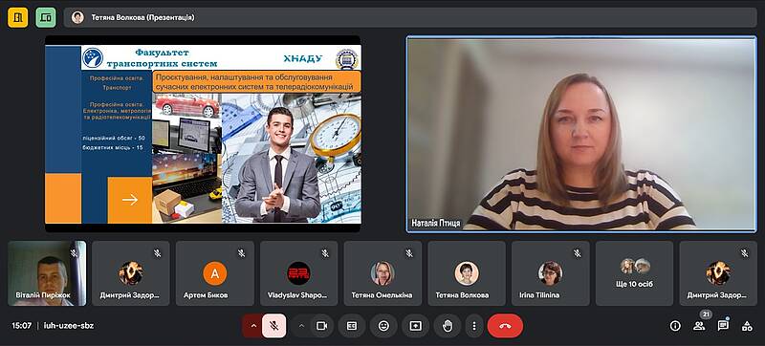Select the Артем Биков participant tile
765x346 pixels.
click(x=214, y=273)
